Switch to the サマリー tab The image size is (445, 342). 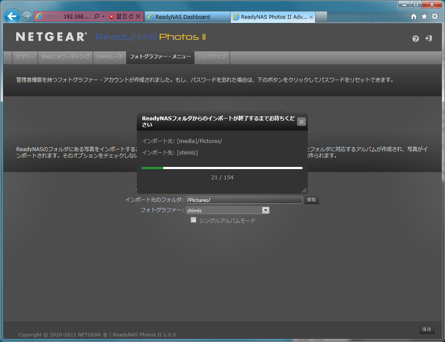(25, 57)
